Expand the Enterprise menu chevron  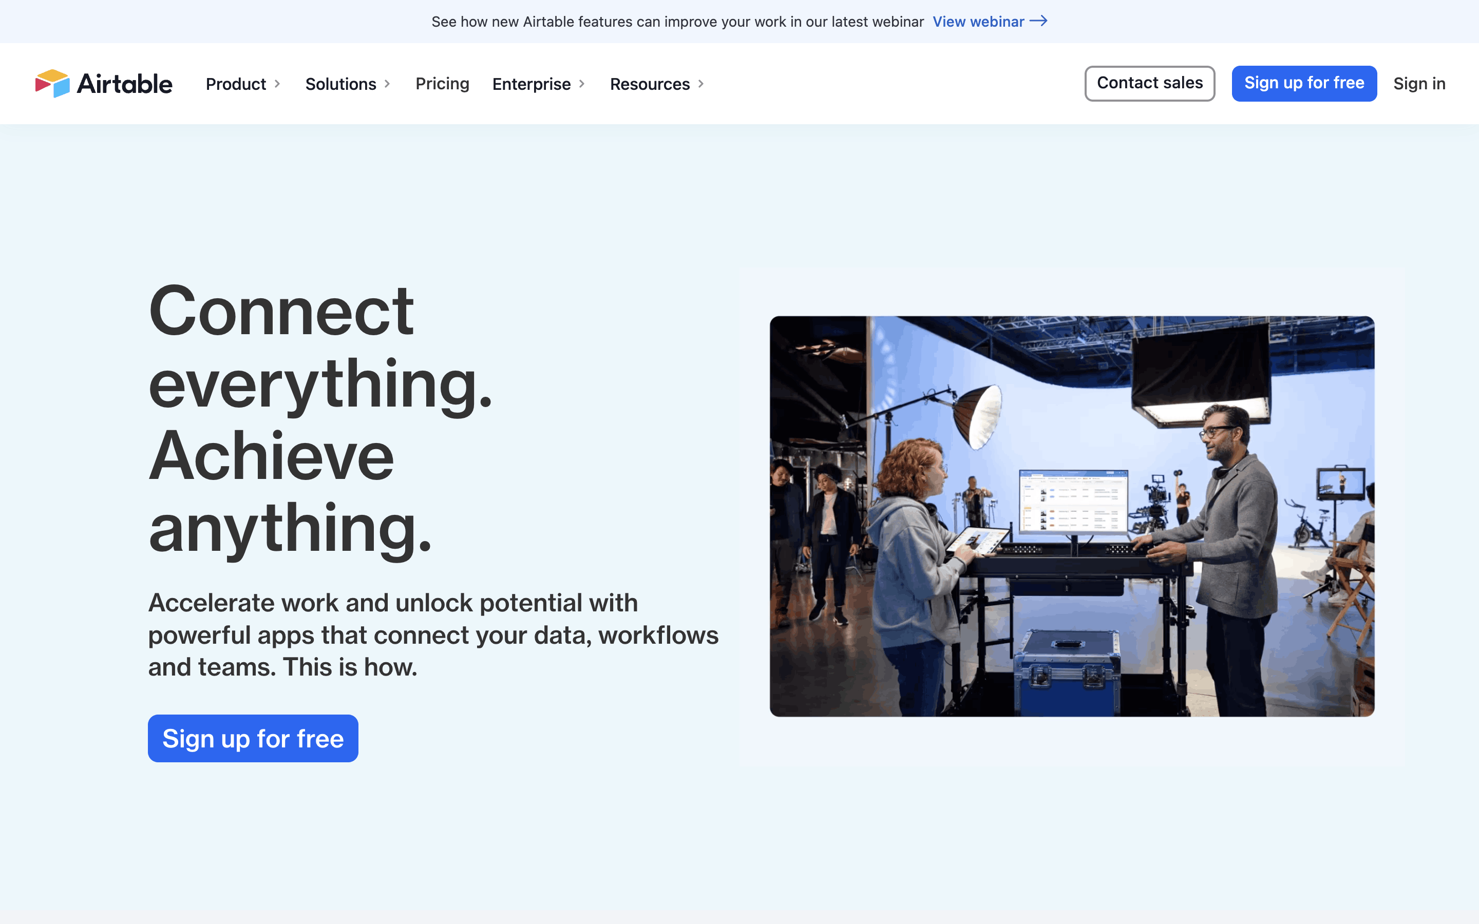tap(582, 84)
